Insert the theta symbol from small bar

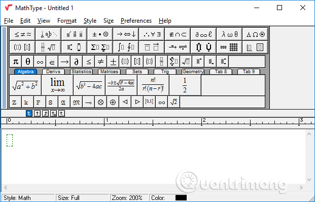click(28, 62)
